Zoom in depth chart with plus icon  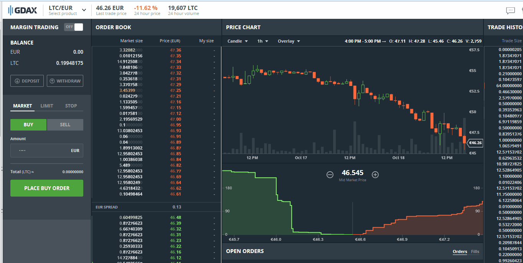click(x=375, y=175)
